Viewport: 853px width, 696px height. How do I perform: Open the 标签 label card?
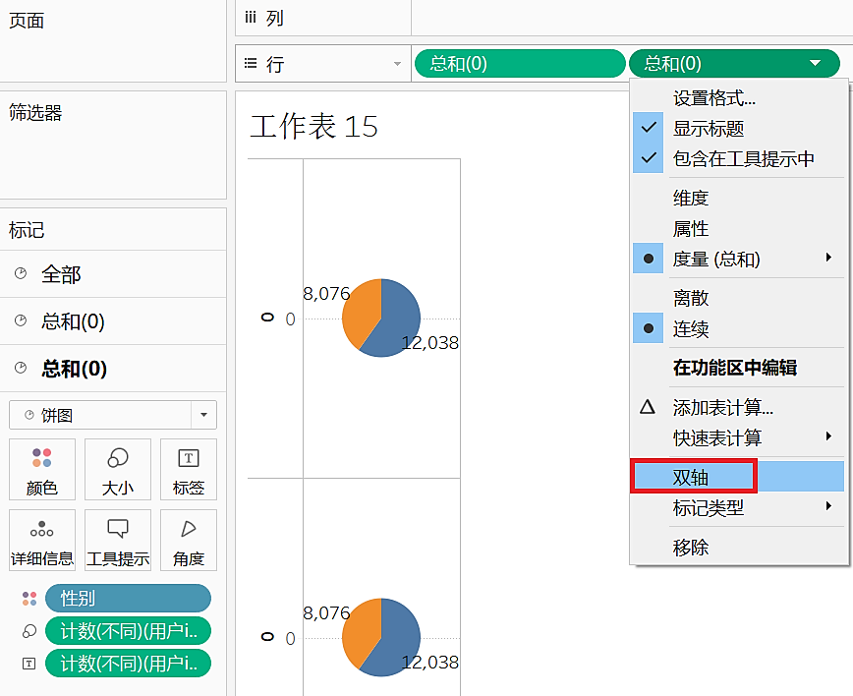[x=189, y=469]
